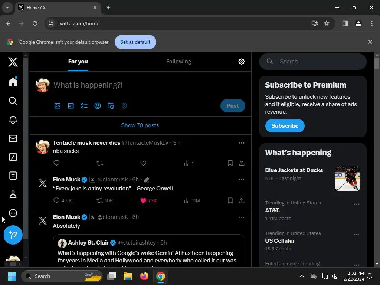380x285 pixels.
Task: Bookmark this tab with the star icon
Action: (327, 23)
